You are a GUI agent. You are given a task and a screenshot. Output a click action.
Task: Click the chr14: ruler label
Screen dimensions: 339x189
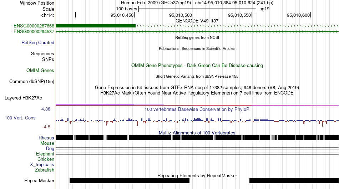click(x=48, y=15)
